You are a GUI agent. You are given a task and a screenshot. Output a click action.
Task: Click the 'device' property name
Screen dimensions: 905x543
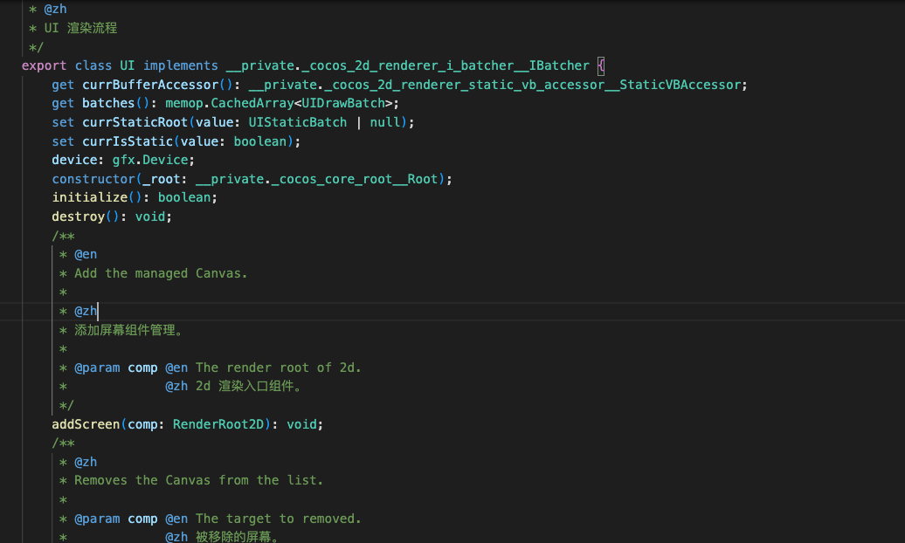[74, 160]
